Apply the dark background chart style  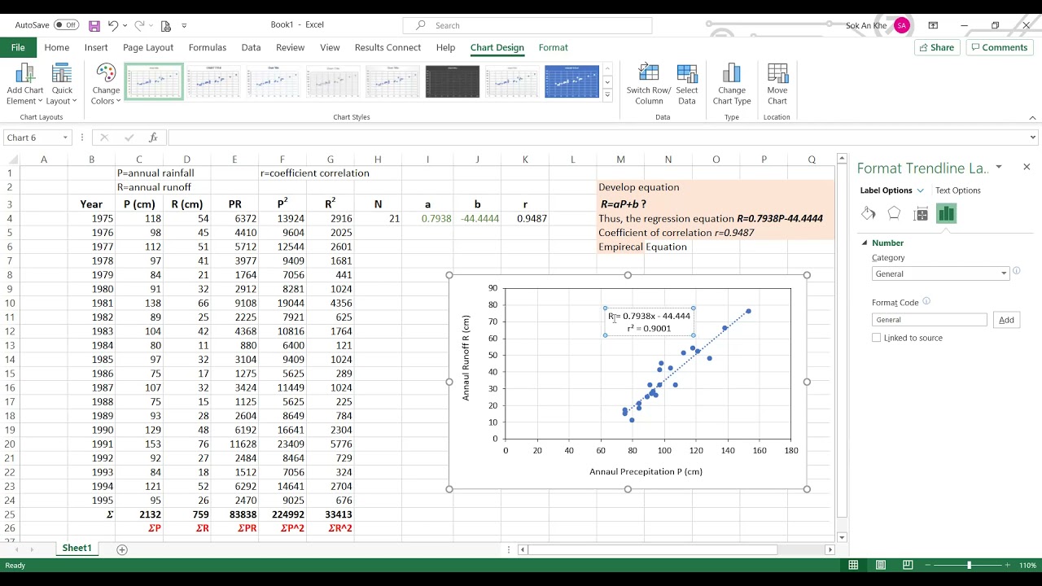453,81
